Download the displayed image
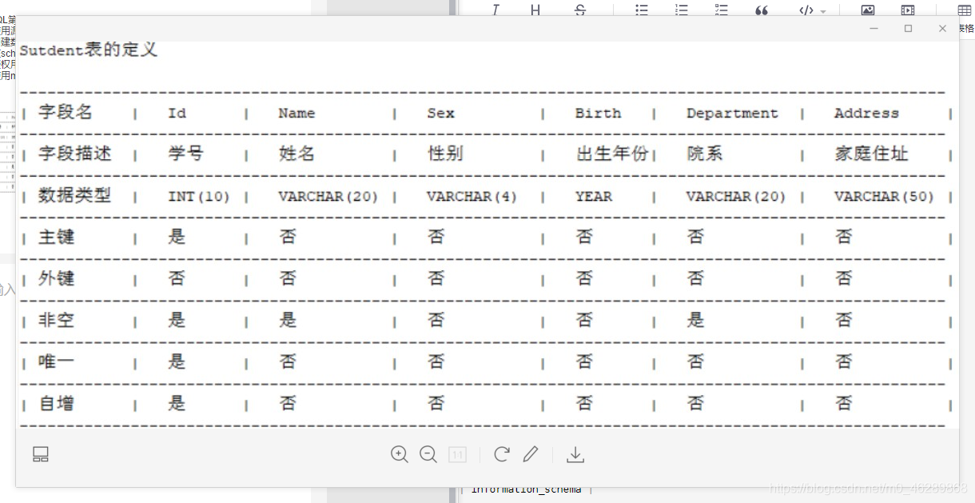 (575, 454)
